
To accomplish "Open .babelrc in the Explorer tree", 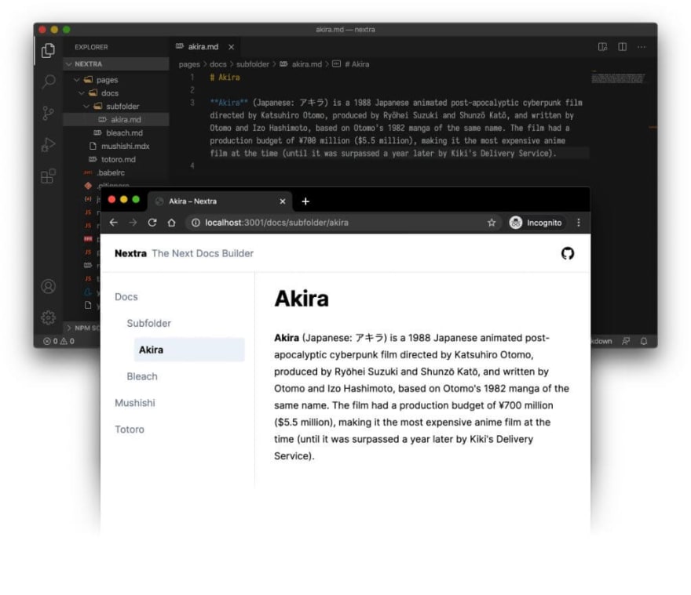I will click(x=116, y=172).
